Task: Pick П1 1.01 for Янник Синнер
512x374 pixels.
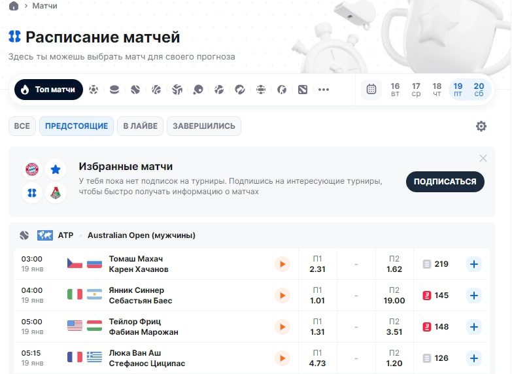Action: coord(317,296)
